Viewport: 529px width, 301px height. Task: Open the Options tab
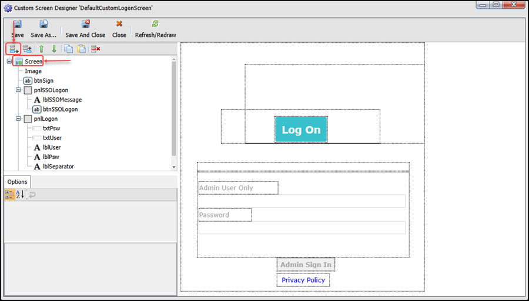point(18,182)
